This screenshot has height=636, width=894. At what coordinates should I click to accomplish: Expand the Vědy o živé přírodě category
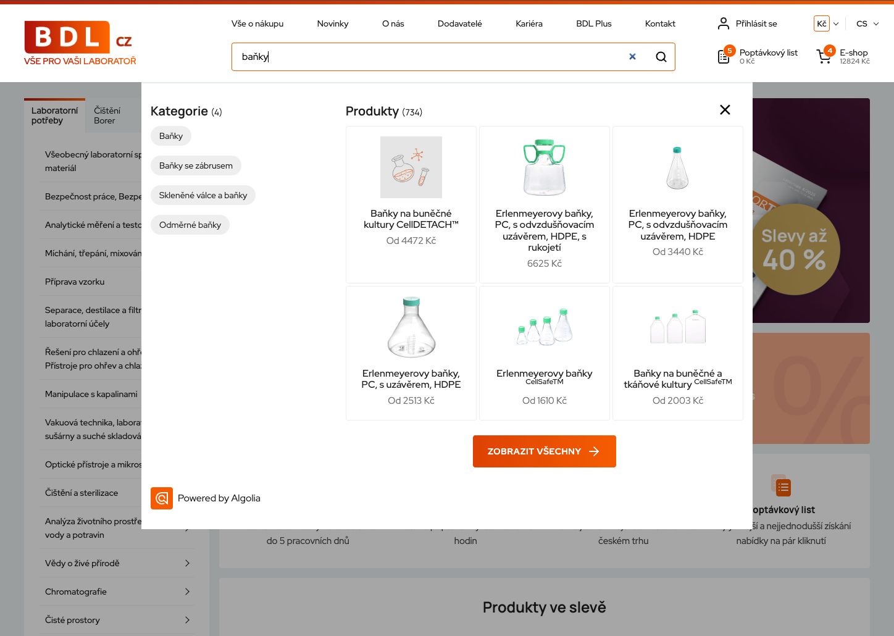pos(187,563)
